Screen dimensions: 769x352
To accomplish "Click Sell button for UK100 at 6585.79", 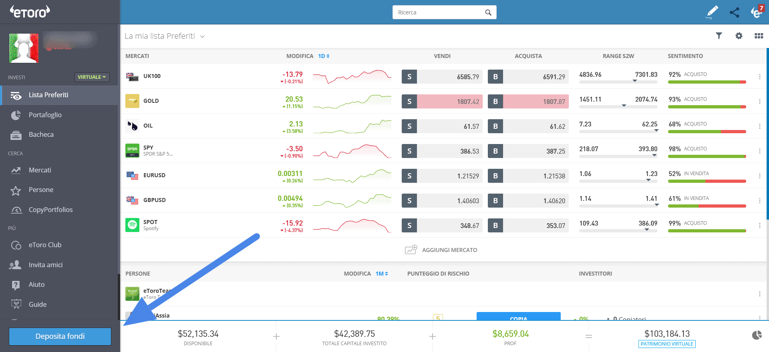I will (442, 76).
